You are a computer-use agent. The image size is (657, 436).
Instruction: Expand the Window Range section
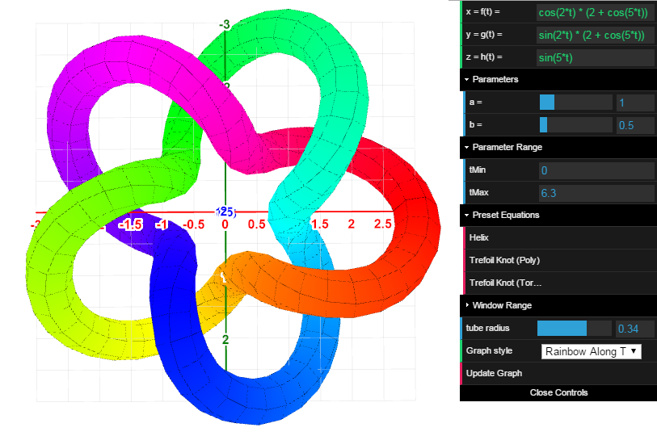[x=501, y=306]
